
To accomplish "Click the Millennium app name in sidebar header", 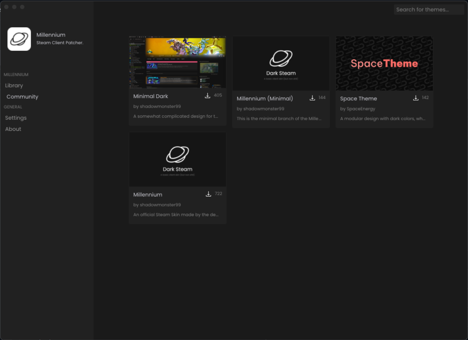I will point(51,35).
